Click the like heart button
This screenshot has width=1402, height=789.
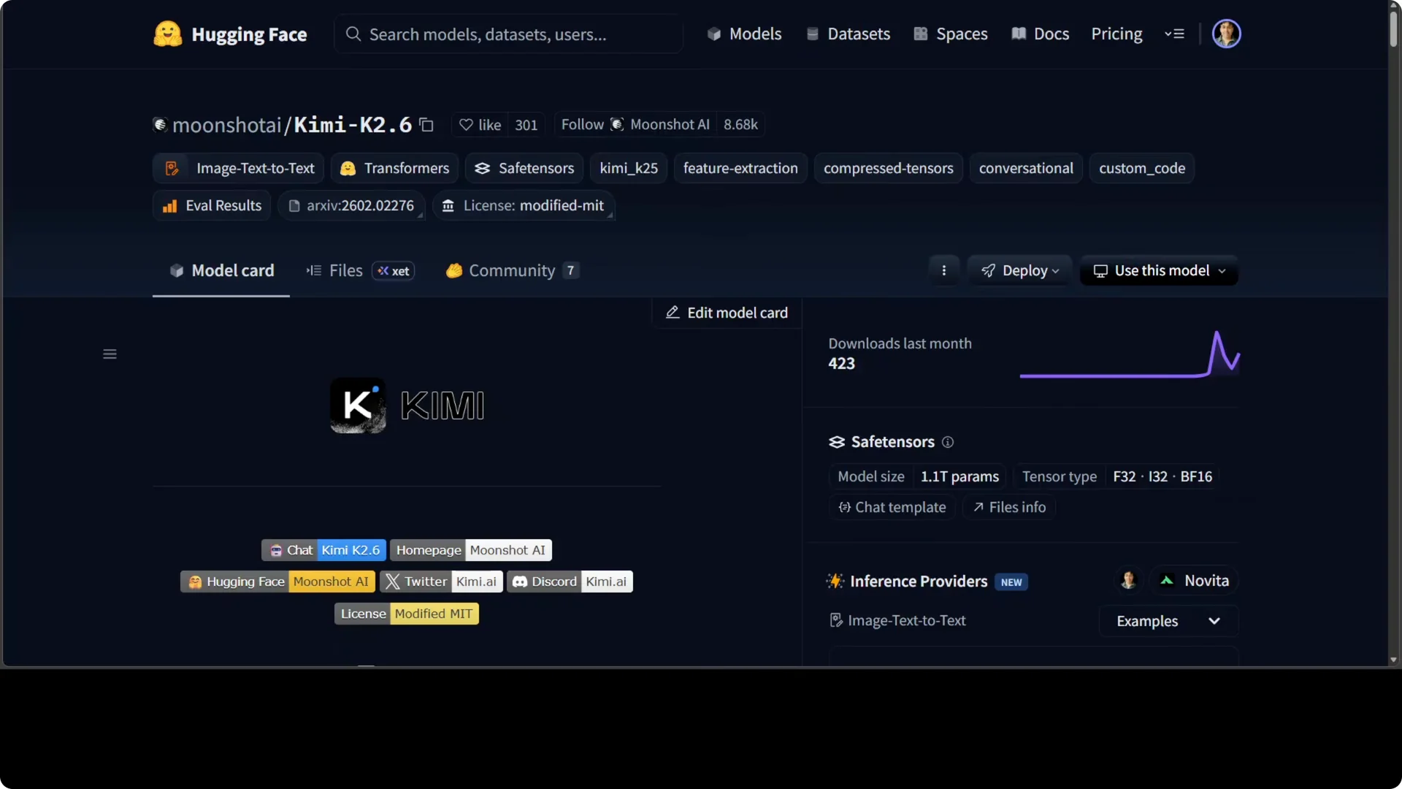click(480, 125)
